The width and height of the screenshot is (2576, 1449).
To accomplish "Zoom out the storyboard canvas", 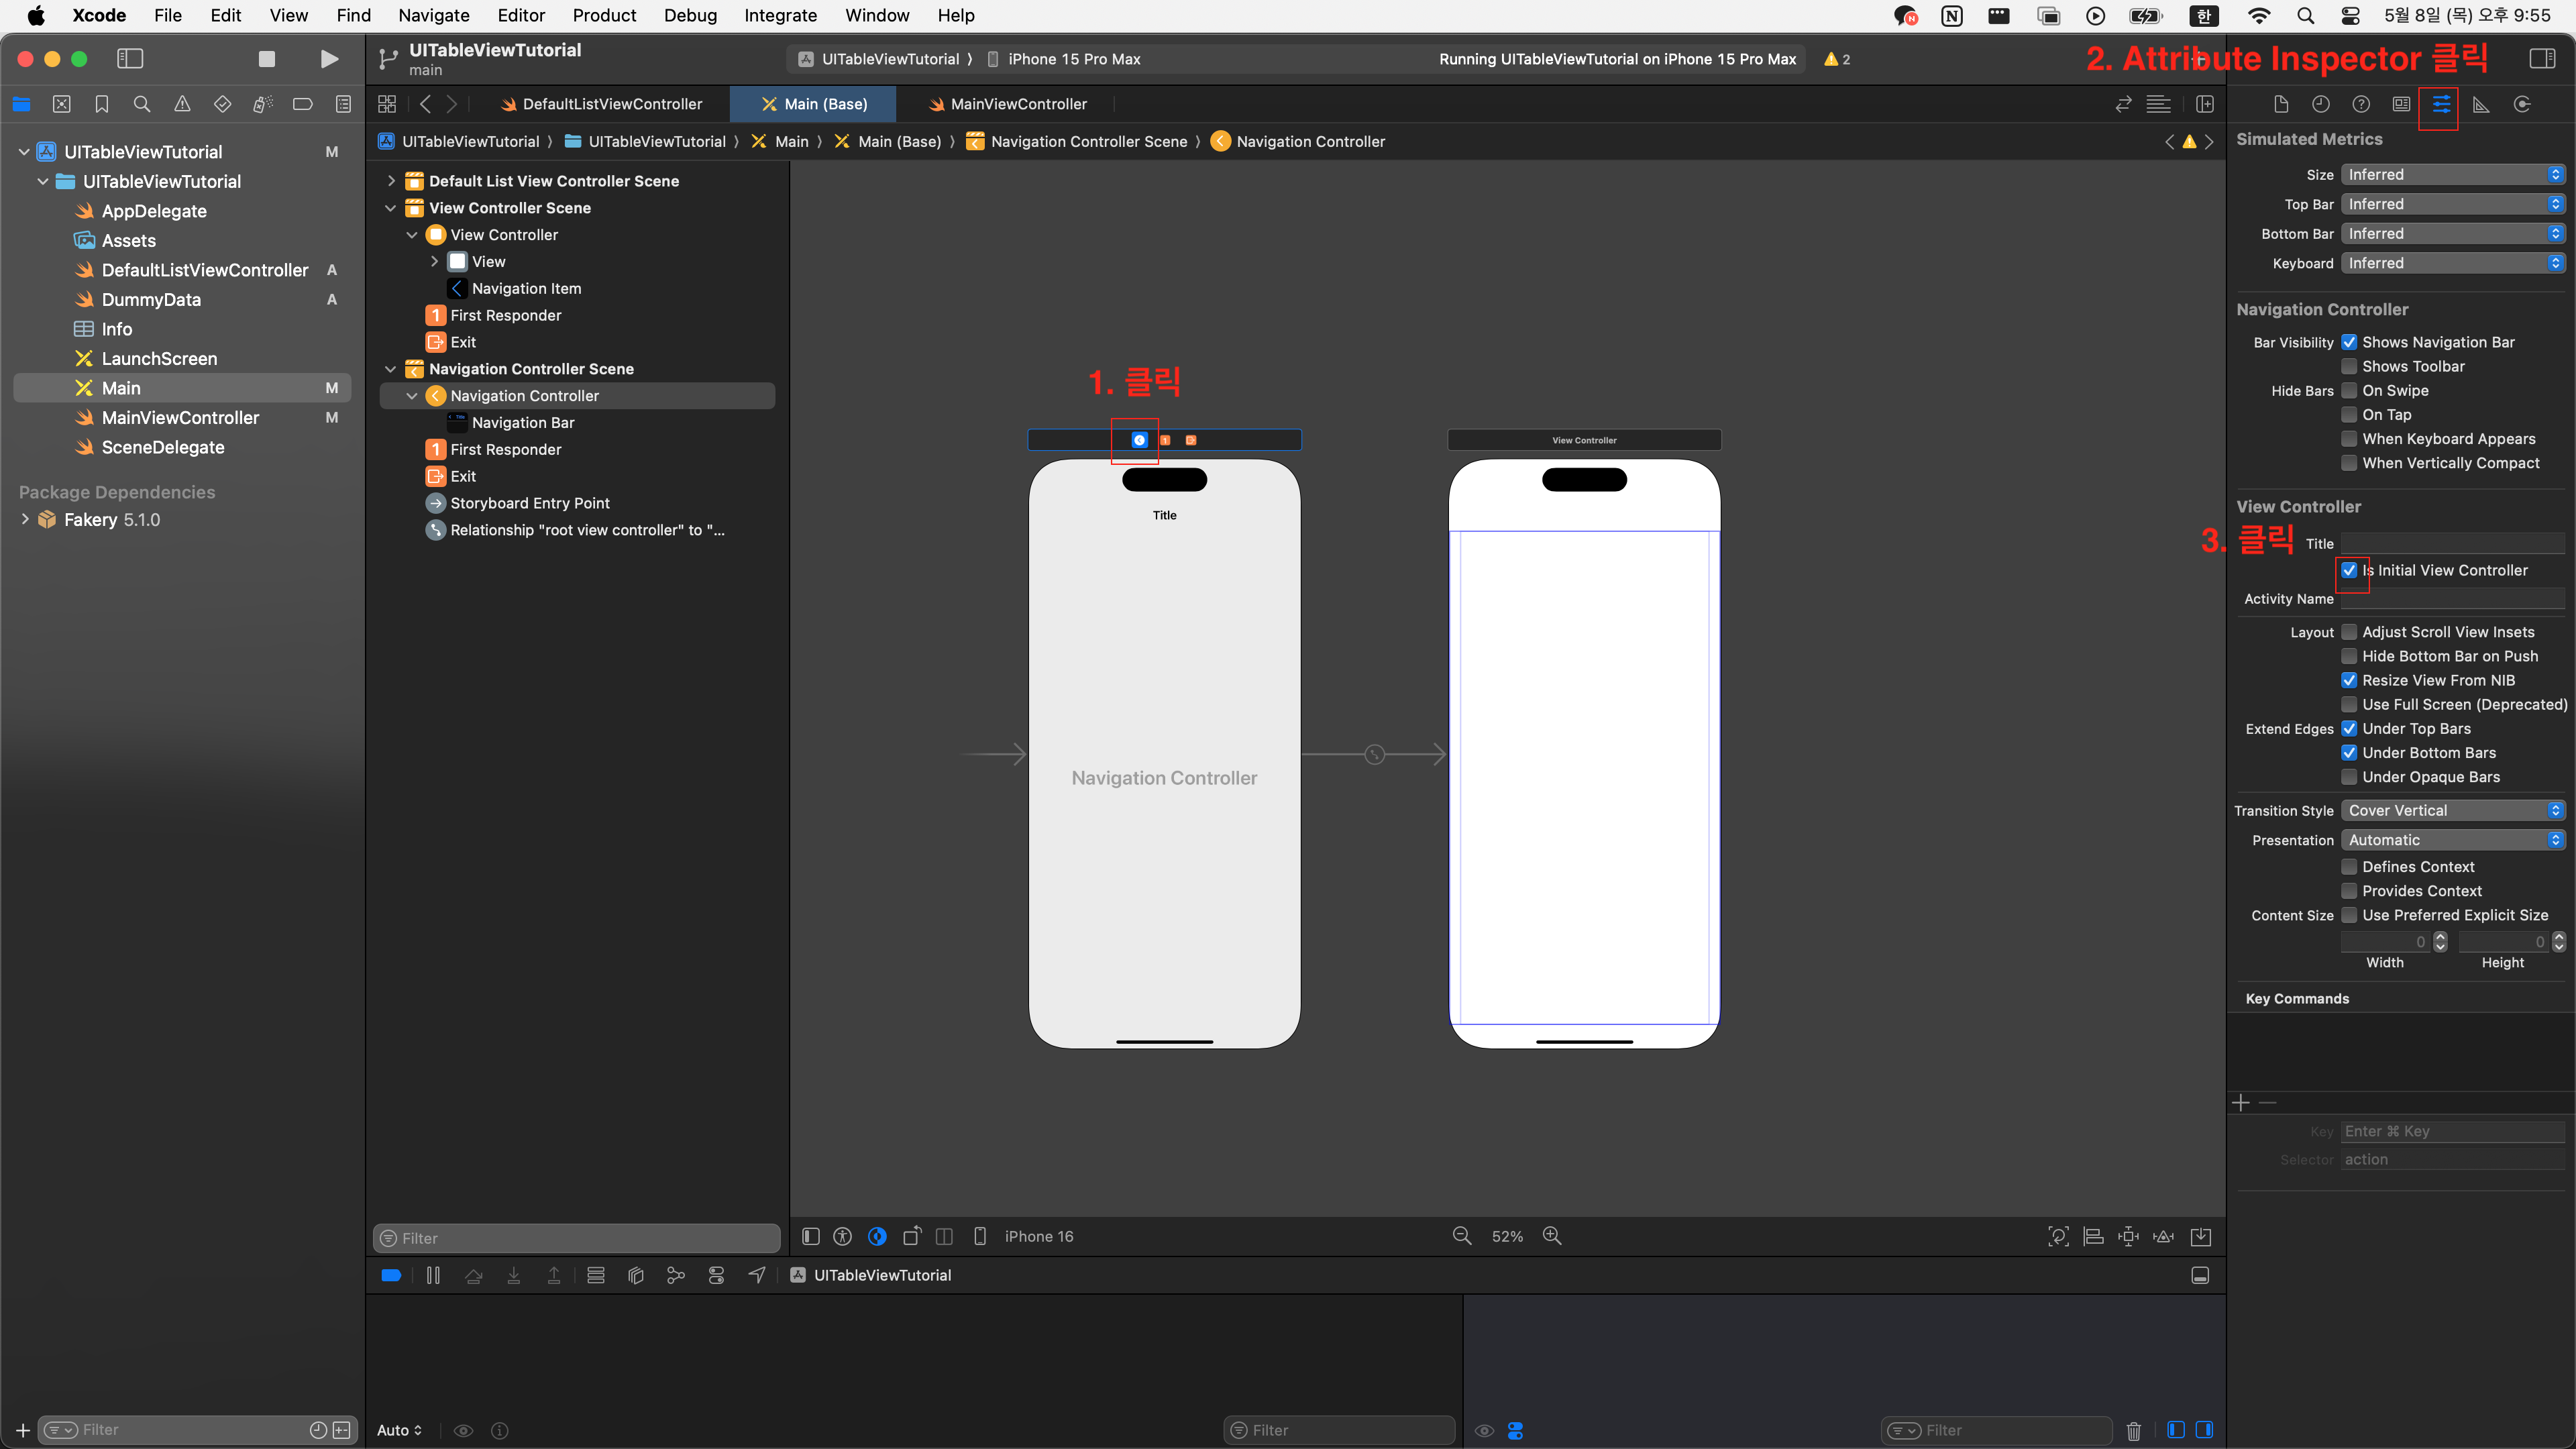I will tap(1461, 1236).
